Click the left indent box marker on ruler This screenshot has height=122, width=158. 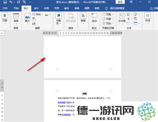(58, 35)
